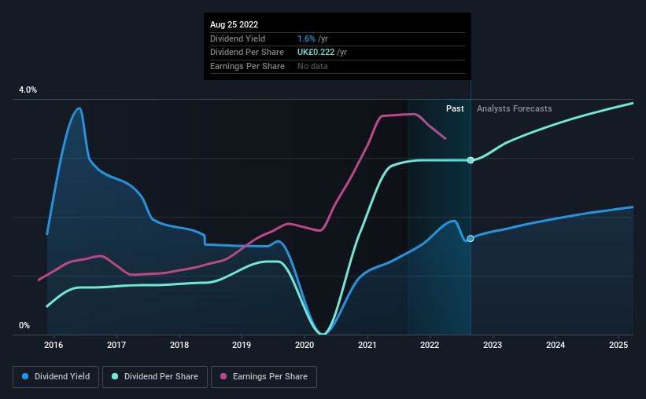
Task: Click the UK£0.222 dividend per share value
Action: [316, 53]
